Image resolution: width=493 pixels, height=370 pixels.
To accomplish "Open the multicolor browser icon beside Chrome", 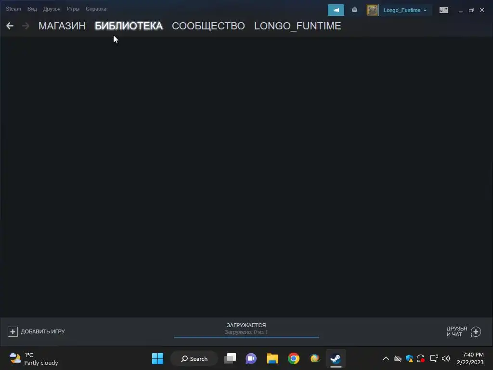I will point(314,358).
